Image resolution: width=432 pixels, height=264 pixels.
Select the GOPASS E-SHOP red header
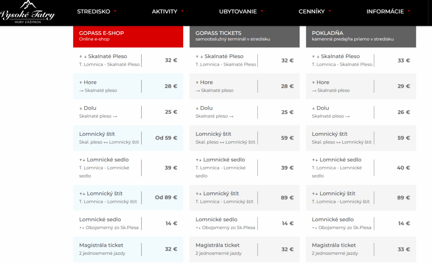tap(128, 36)
